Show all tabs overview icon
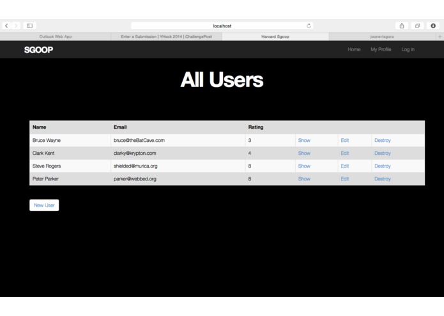This screenshot has height=316, width=444. pyautogui.click(x=417, y=26)
